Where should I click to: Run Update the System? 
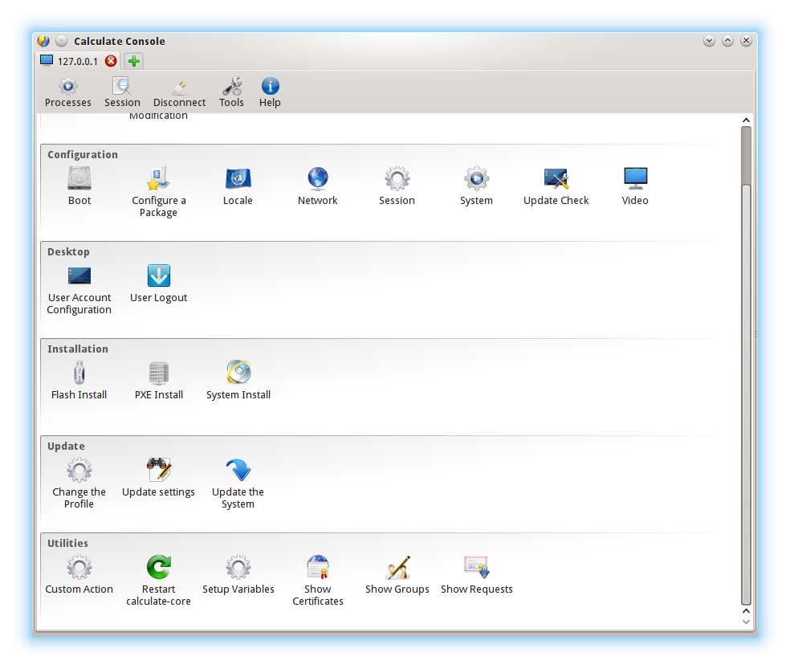(238, 483)
